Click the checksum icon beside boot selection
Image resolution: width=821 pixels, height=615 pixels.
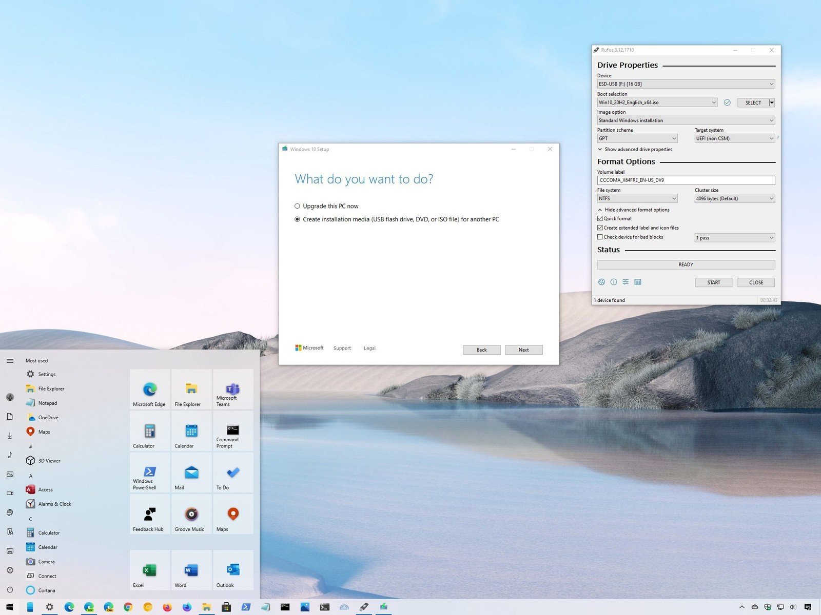tap(727, 102)
